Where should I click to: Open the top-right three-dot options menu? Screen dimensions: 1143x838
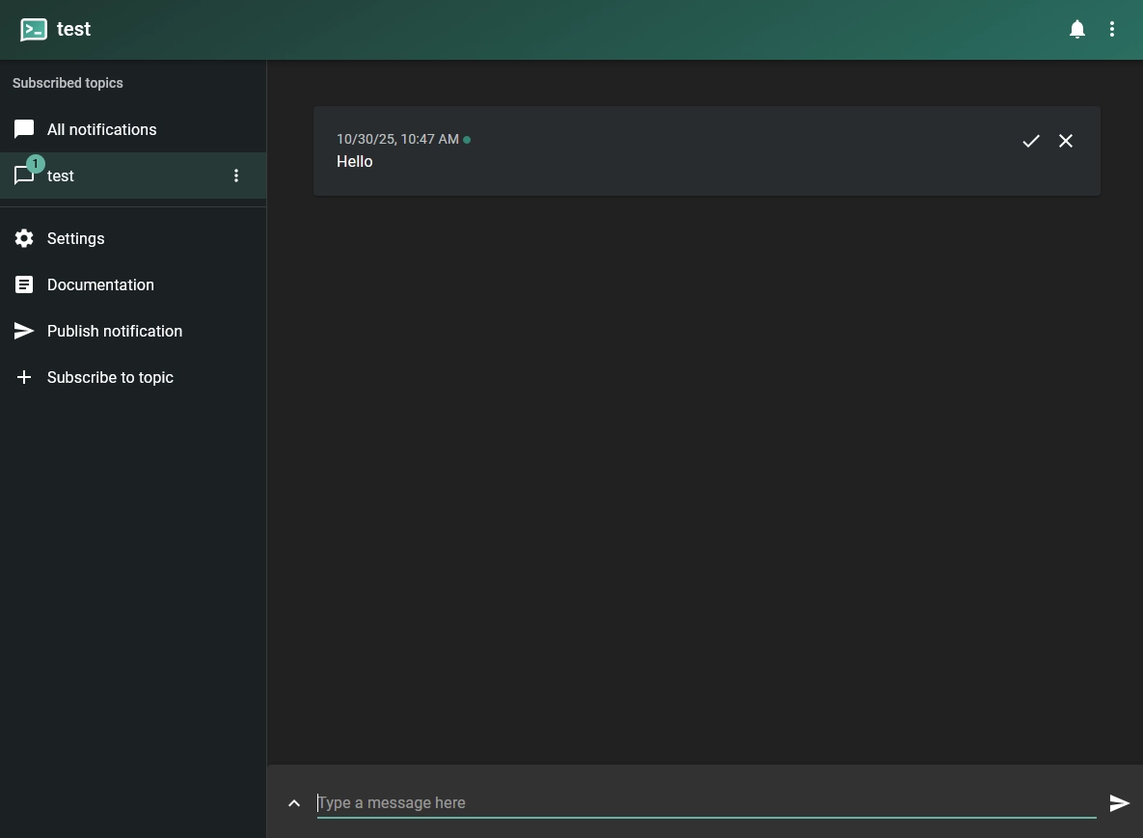click(1112, 30)
